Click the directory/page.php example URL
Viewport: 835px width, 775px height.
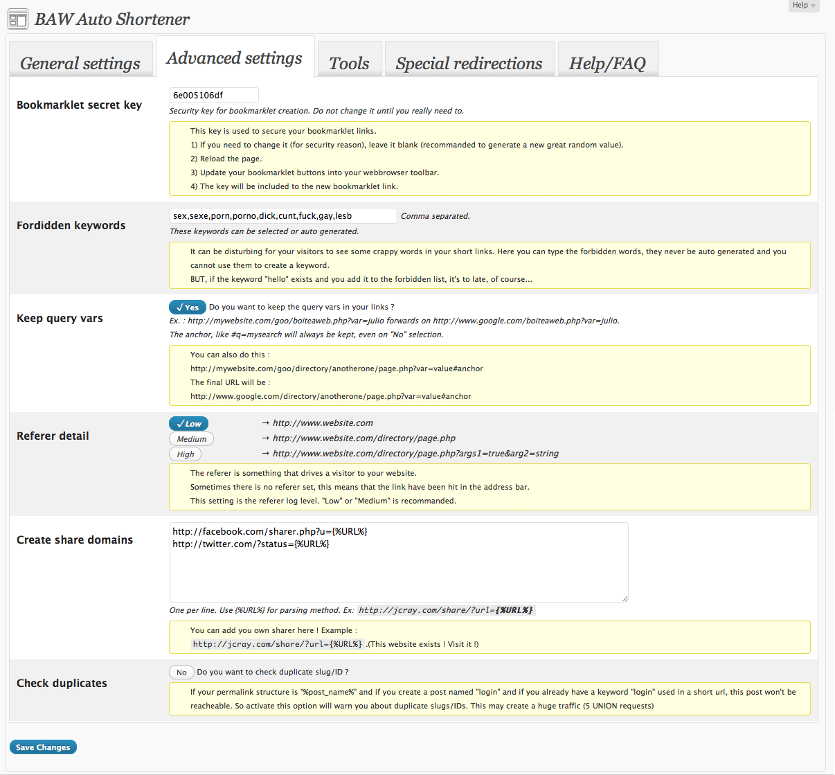click(x=364, y=438)
